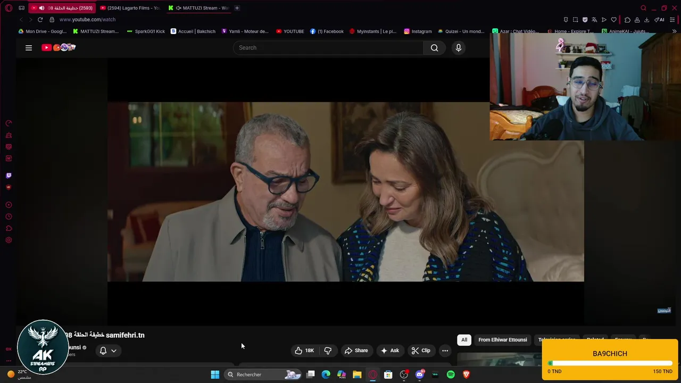Switch to the Lagarto Films tab
This screenshot has height=383, width=681.
tap(130, 8)
